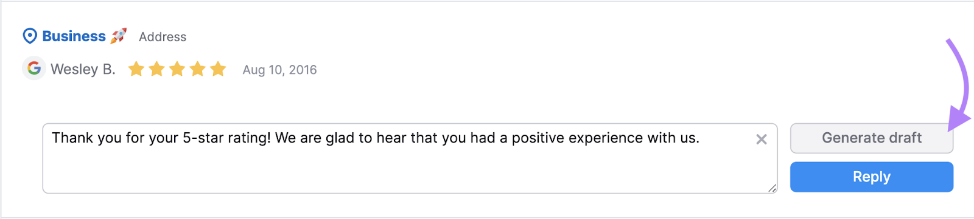This screenshot has width=974, height=219.
Task: Click the Address label
Action: click(163, 37)
